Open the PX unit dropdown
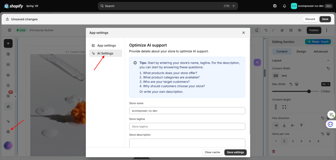 tap(326, 84)
